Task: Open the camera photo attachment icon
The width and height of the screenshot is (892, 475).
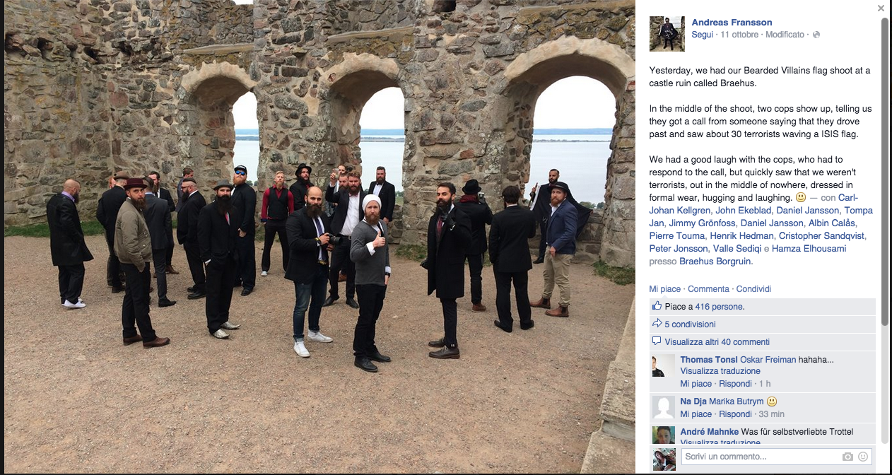Action: [847, 457]
